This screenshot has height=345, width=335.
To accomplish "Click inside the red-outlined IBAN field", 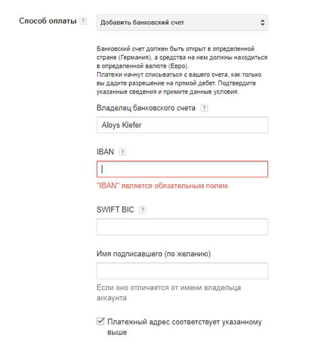I will point(182,169).
